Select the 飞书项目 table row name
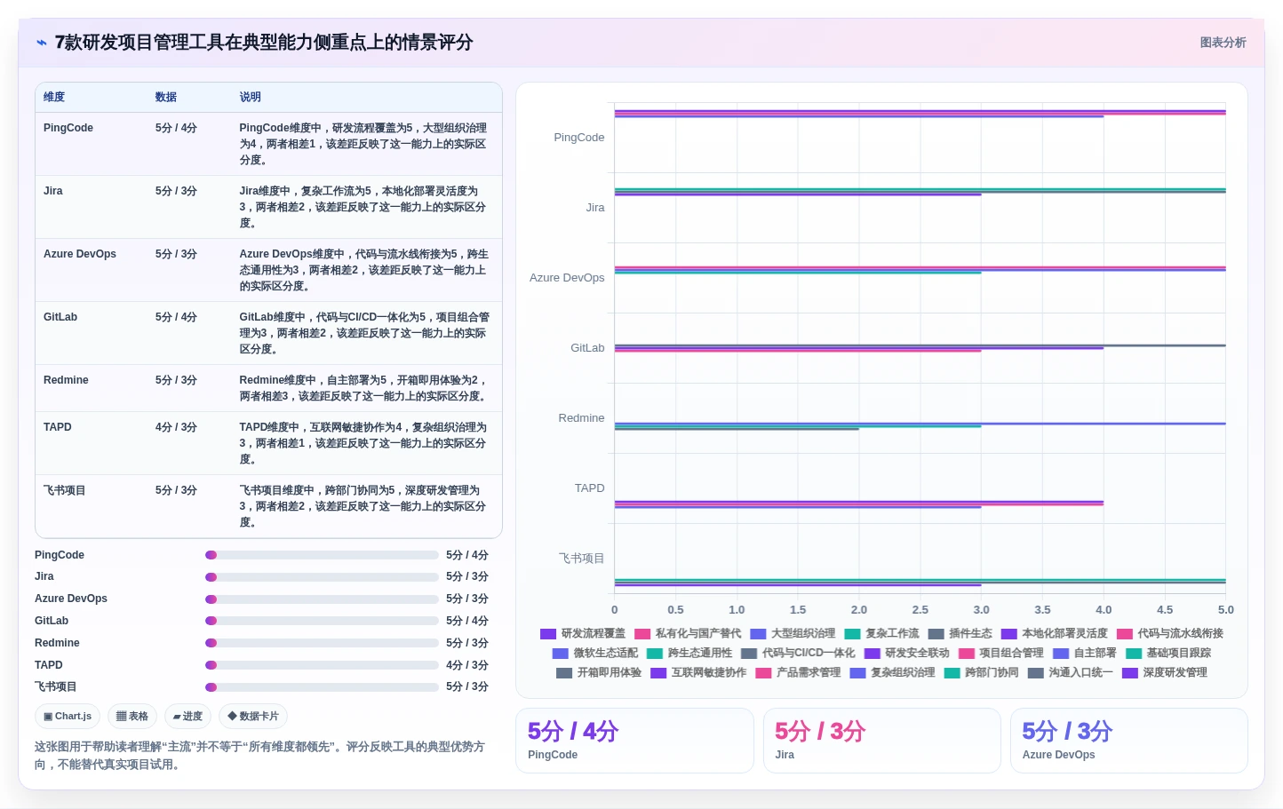The height and width of the screenshot is (809, 1283). point(65,490)
